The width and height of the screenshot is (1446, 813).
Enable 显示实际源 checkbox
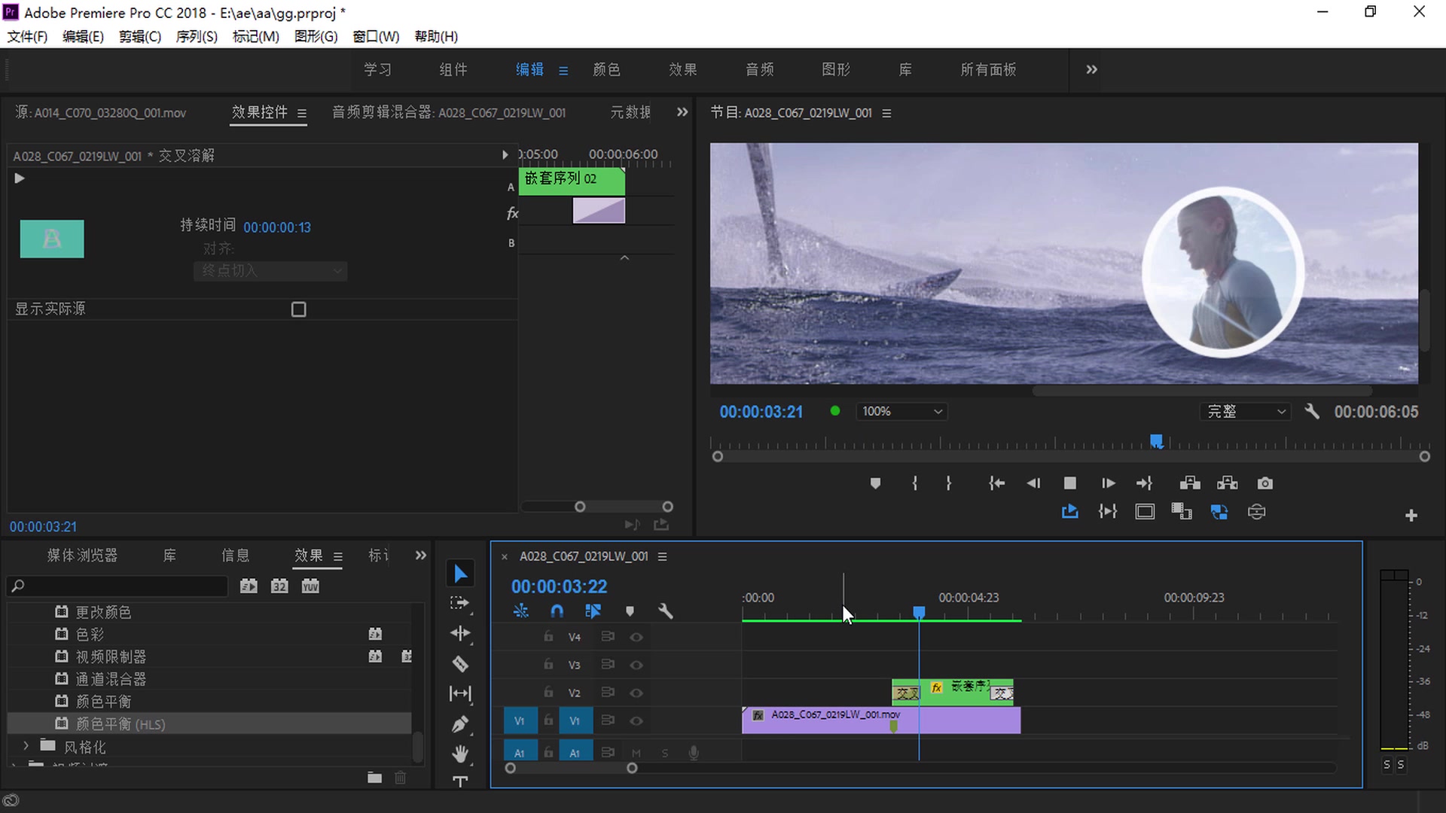(298, 309)
